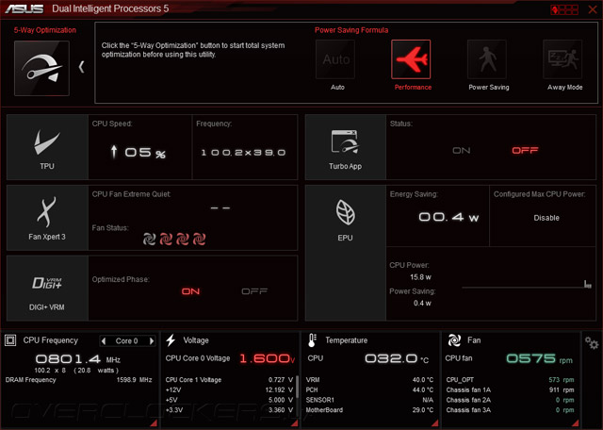The height and width of the screenshot is (430, 603).
Task: Click the 0801.4 MHz frequency reading
Action: click(x=77, y=359)
